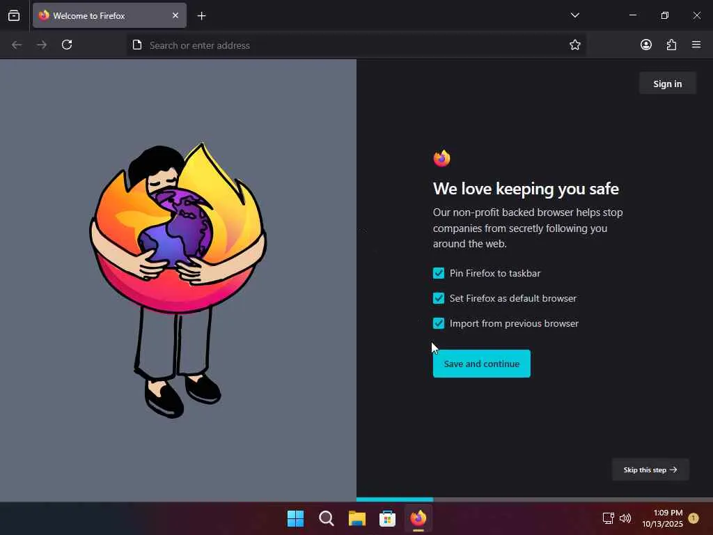This screenshot has width=713, height=535.
Task: Uncheck Pin Firefox to taskbar
Action: click(439, 273)
